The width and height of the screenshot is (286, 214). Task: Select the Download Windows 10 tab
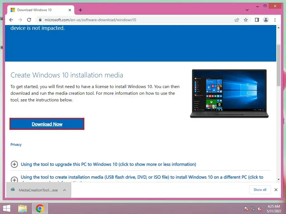point(41,10)
